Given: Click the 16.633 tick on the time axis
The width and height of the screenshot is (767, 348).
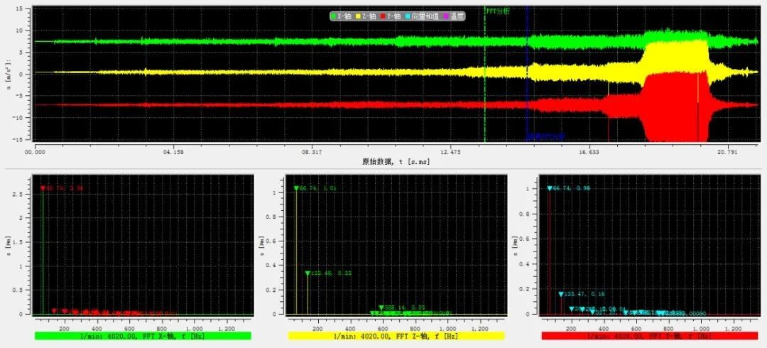Looking at the screenshot, I should (x=589, y=152).
